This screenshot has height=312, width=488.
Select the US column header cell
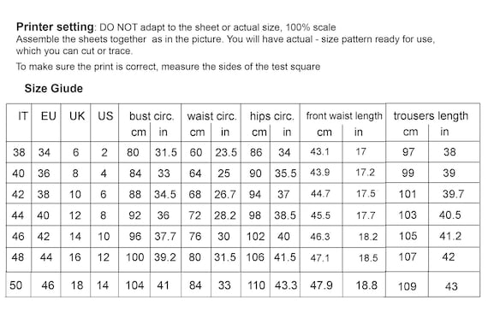coord(104,122)
